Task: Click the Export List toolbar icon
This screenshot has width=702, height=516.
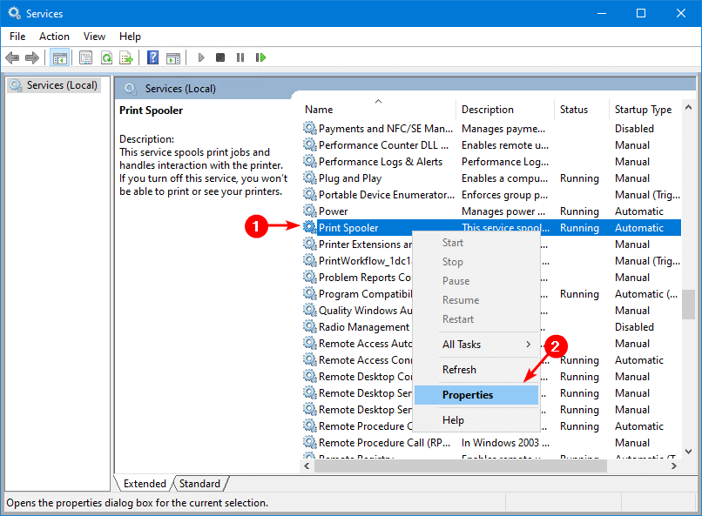Action: tap(126, 57)
